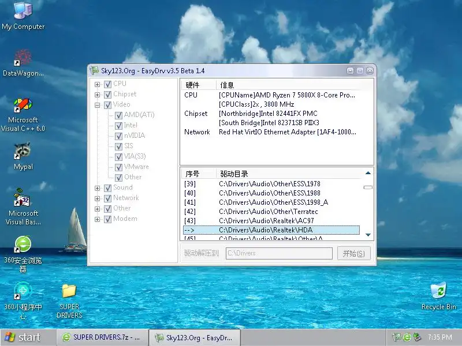Click the third tray icon beside clock
Image resolution: width=462 pixels, height=346 pixels.
(x=417, y=337)
